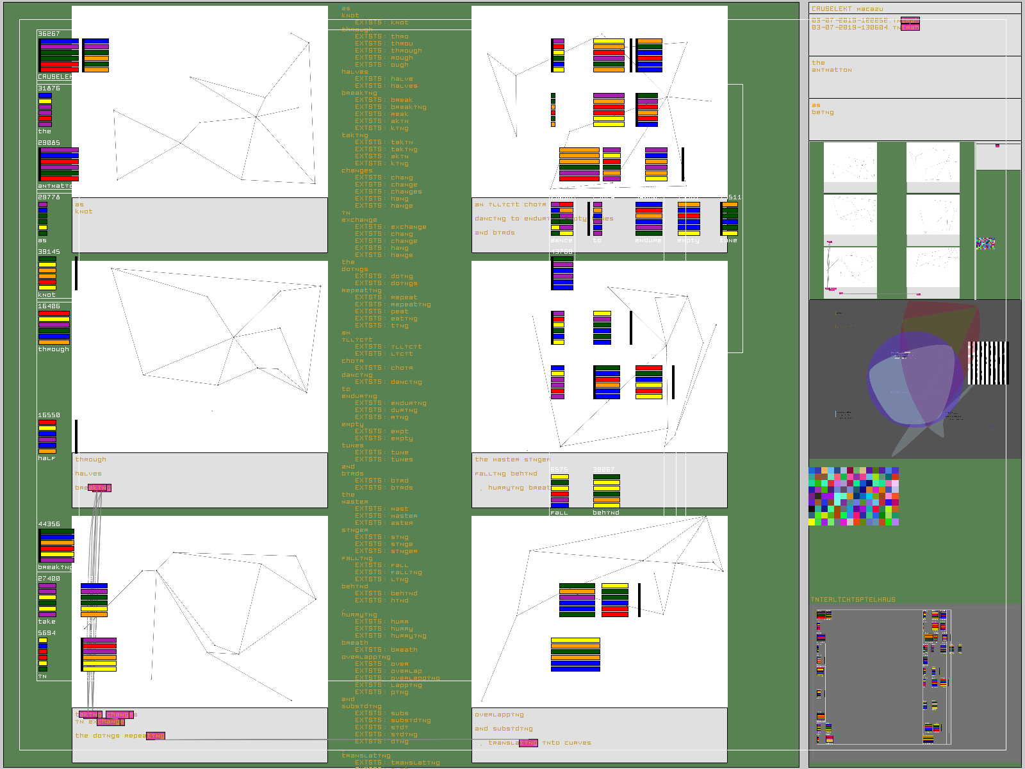1025x769 pixels.
Task: Click the 'breaking' color bar stack
Action: 57,546
